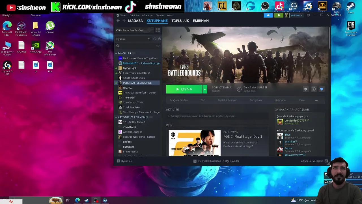Show PUBG game info icon
The height and width of the screenshot is (204, 362).
pyautogui.click(x=314, y=89)
